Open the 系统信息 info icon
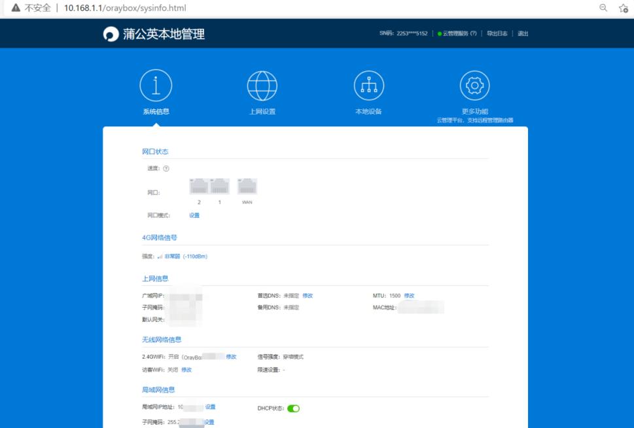Image resolution: width=634 pixels, height=428 pixels. pos(155,86)
